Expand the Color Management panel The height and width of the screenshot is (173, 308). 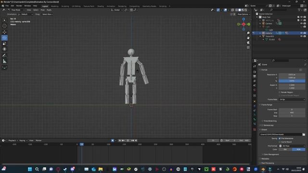coord(271,155)
